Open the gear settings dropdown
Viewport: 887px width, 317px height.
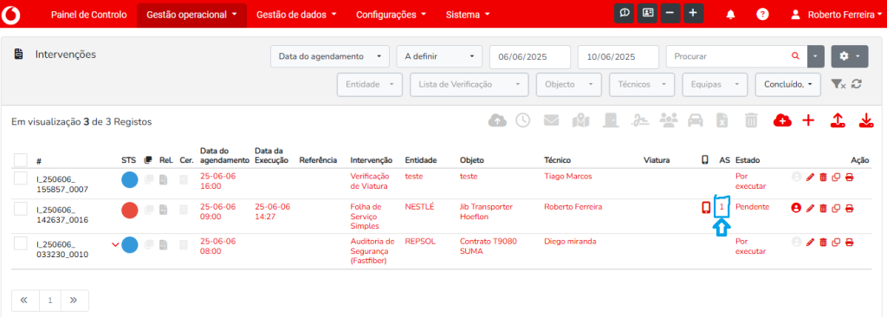coord(849,56)
